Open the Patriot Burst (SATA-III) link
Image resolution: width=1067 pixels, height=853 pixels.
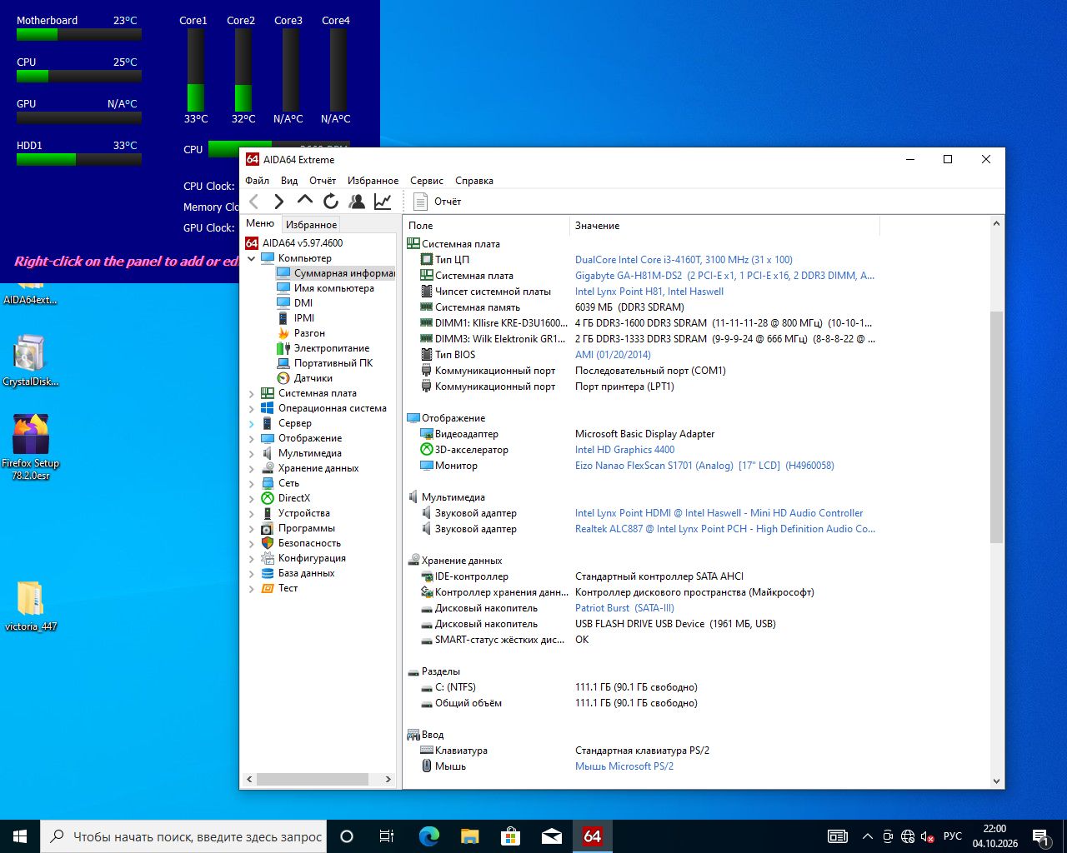624,608
